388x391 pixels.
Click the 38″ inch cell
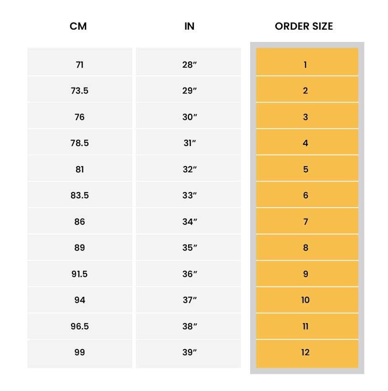(x=189, y=326)
